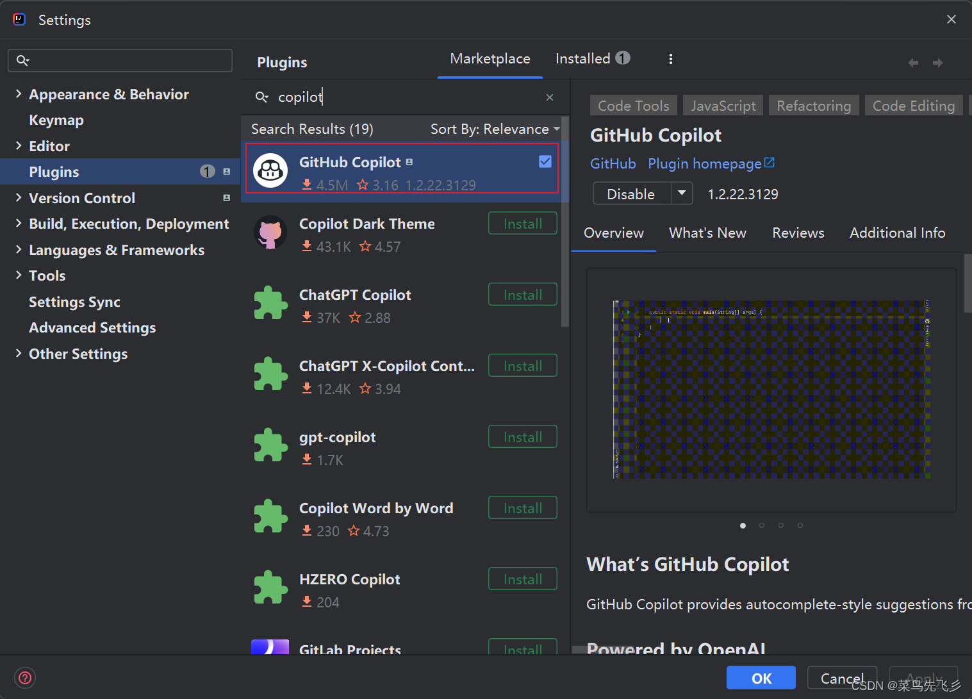Click the plugin details vertical scrollbar

(968, 283)
